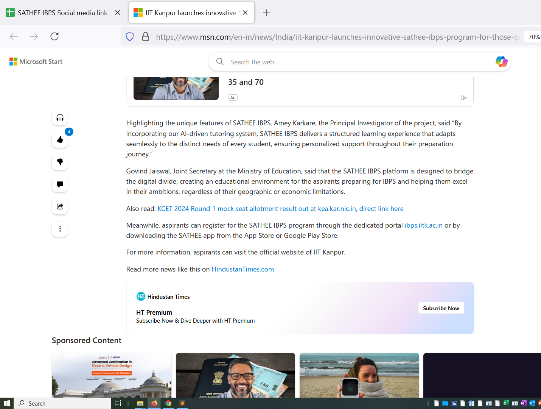
Task: Open a new browser tab
Action: click(x=266, y=13)
